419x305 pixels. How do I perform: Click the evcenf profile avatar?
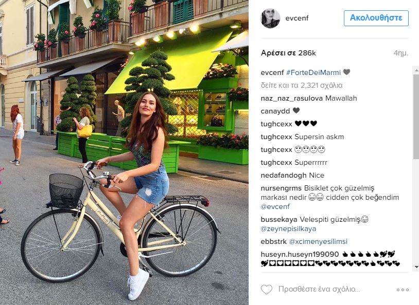coord(270,18)
